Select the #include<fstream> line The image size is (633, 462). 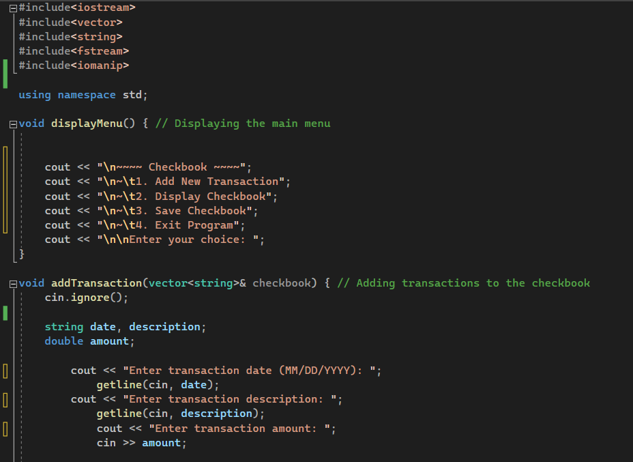point(74,51)
